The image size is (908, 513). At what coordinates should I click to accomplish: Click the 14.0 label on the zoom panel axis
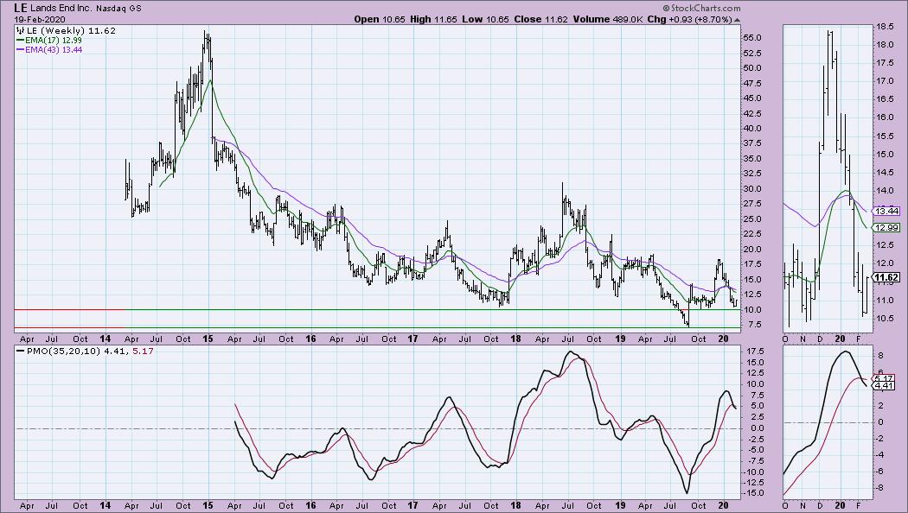[x=885, y=190]
